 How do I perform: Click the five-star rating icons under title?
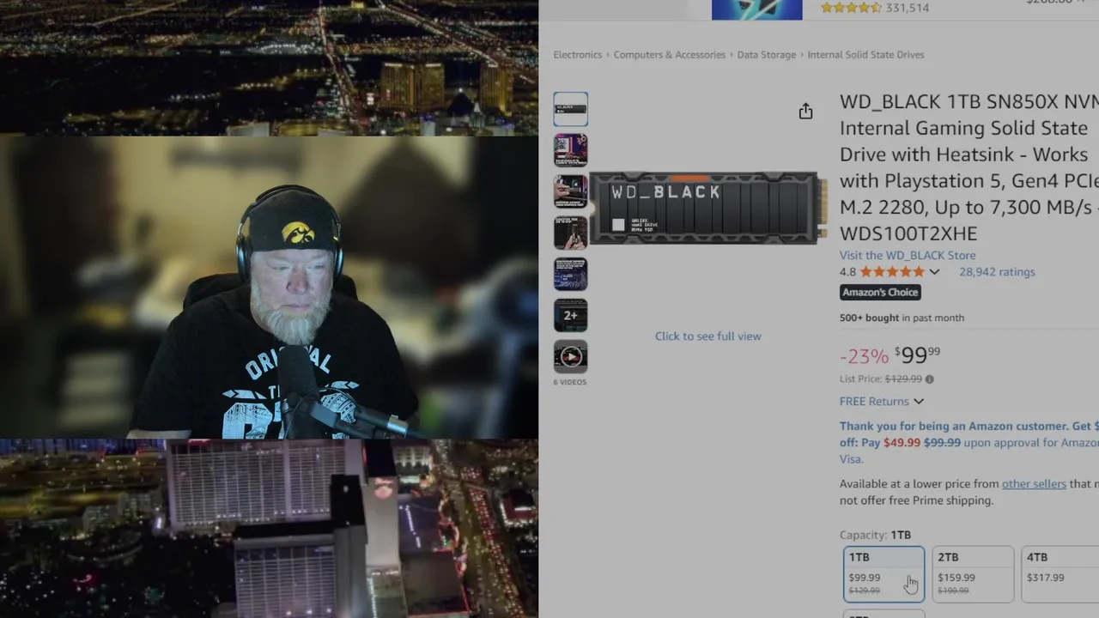892,272
